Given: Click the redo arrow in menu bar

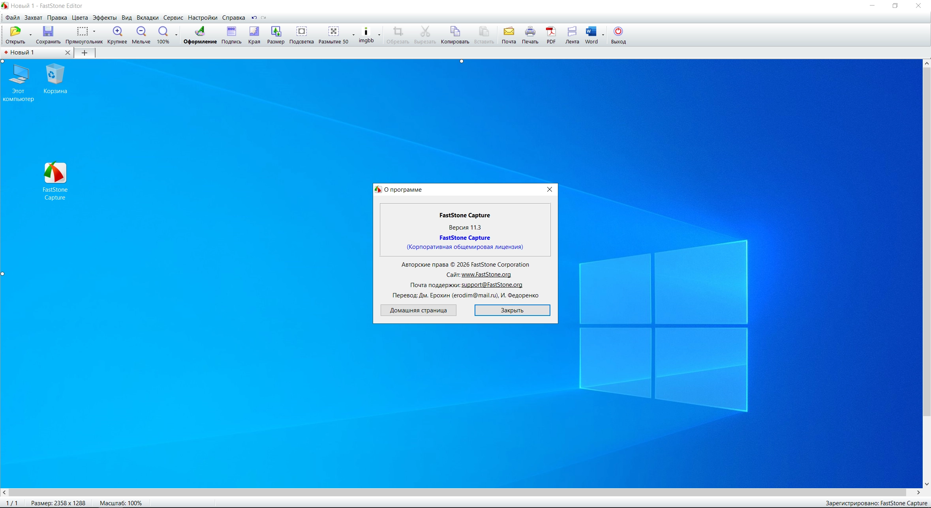Looking at the screenshot, I should tap(264, 18).
